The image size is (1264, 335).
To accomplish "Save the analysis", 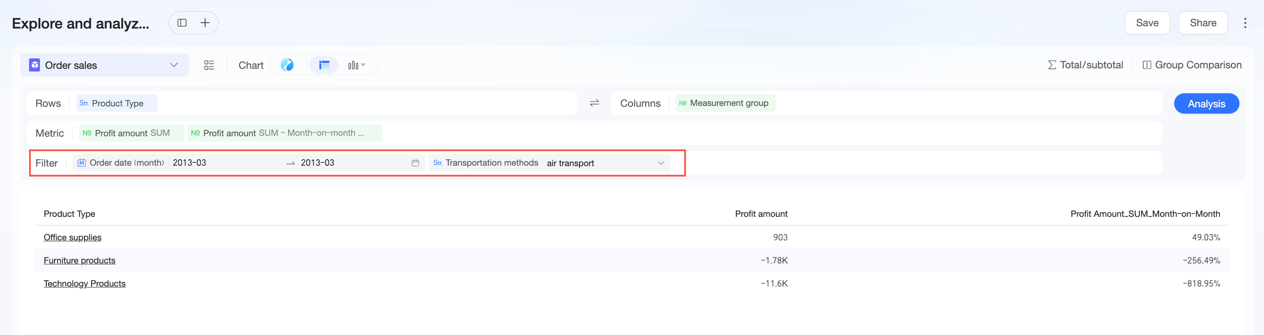I will pyautogui.click(x=1147, y=23).
